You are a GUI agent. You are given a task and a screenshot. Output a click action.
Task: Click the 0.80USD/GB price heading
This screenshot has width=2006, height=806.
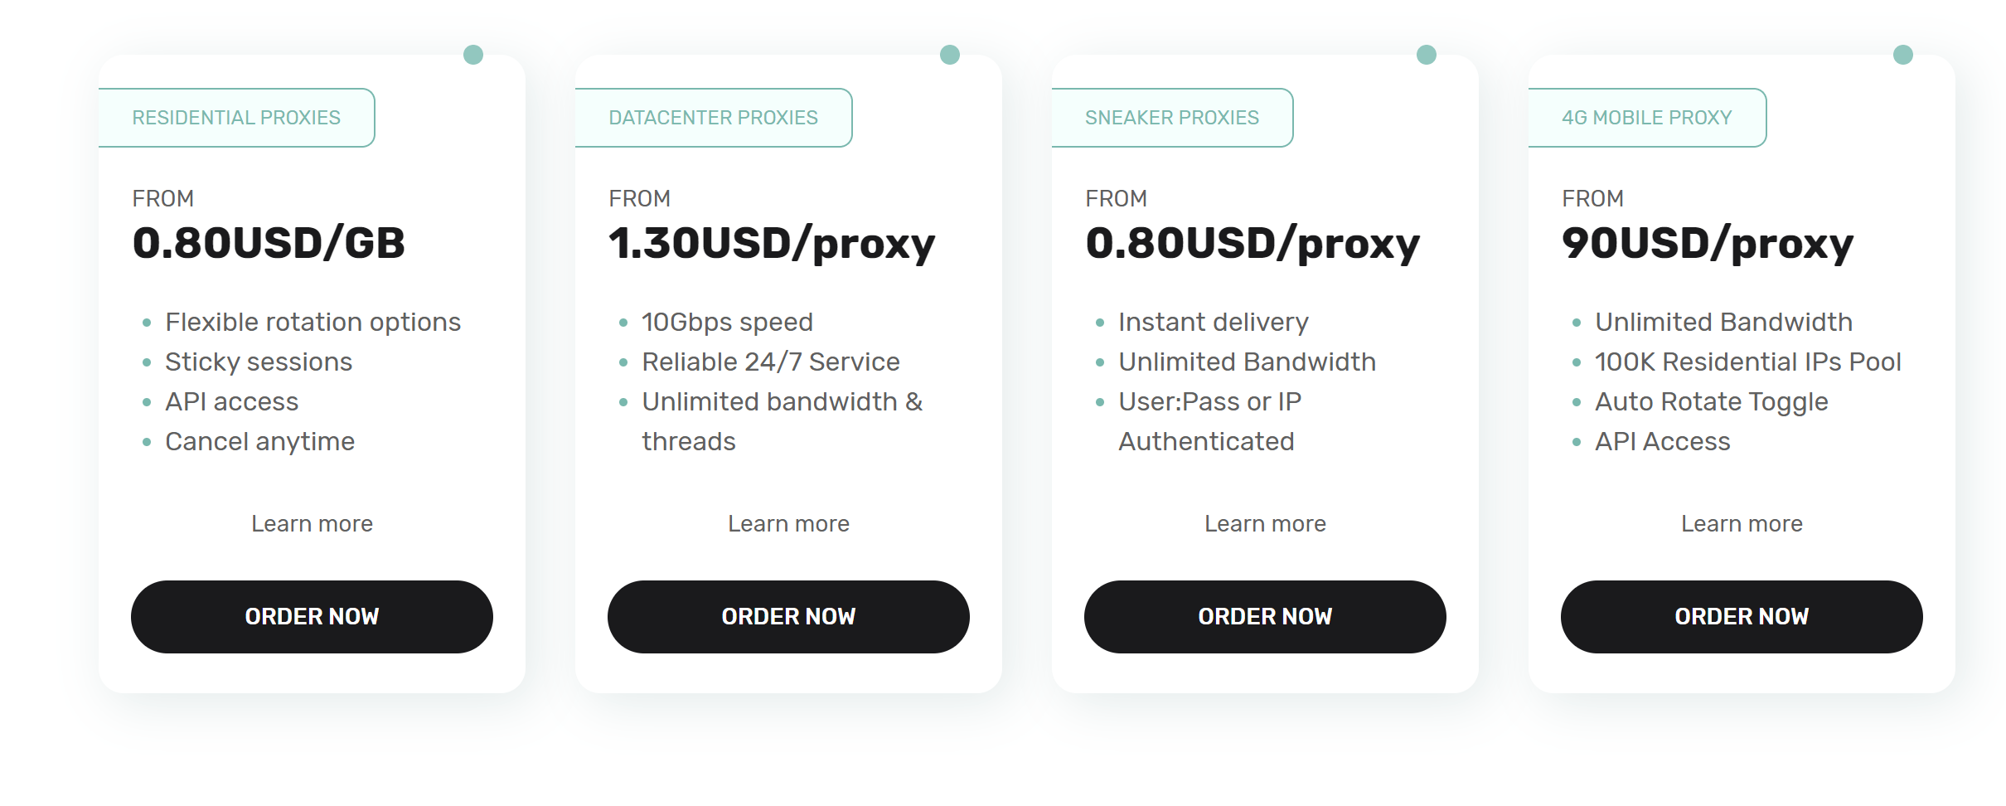(269, 244)
